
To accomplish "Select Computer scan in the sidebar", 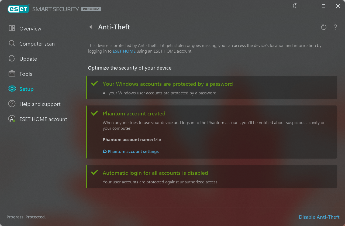I will pos(37,44).
